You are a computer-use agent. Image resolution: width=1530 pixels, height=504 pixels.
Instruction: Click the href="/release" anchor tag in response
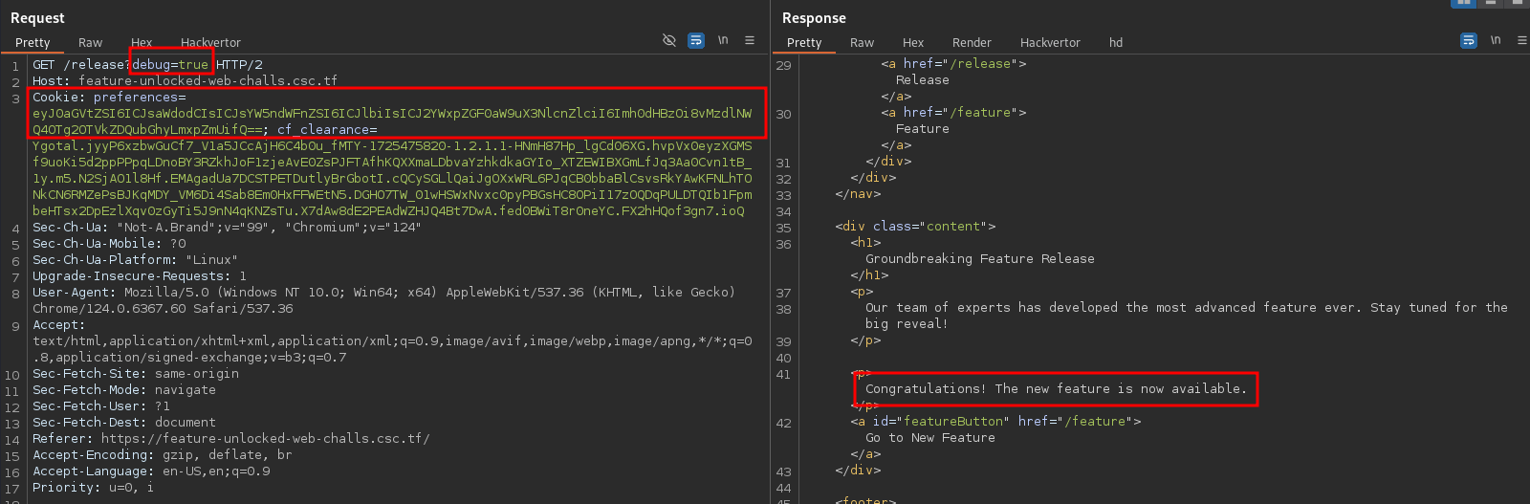coord(953,64)
